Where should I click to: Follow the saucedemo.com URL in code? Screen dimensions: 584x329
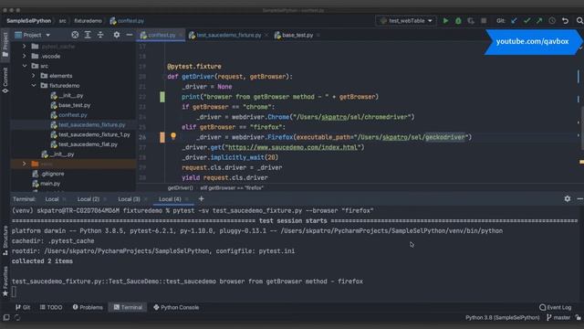(293, 147)
